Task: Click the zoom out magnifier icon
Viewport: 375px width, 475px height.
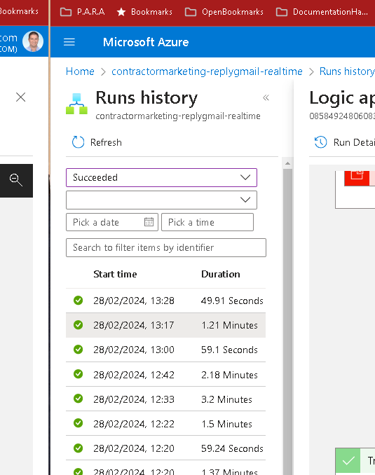Action: click(15, 180)
